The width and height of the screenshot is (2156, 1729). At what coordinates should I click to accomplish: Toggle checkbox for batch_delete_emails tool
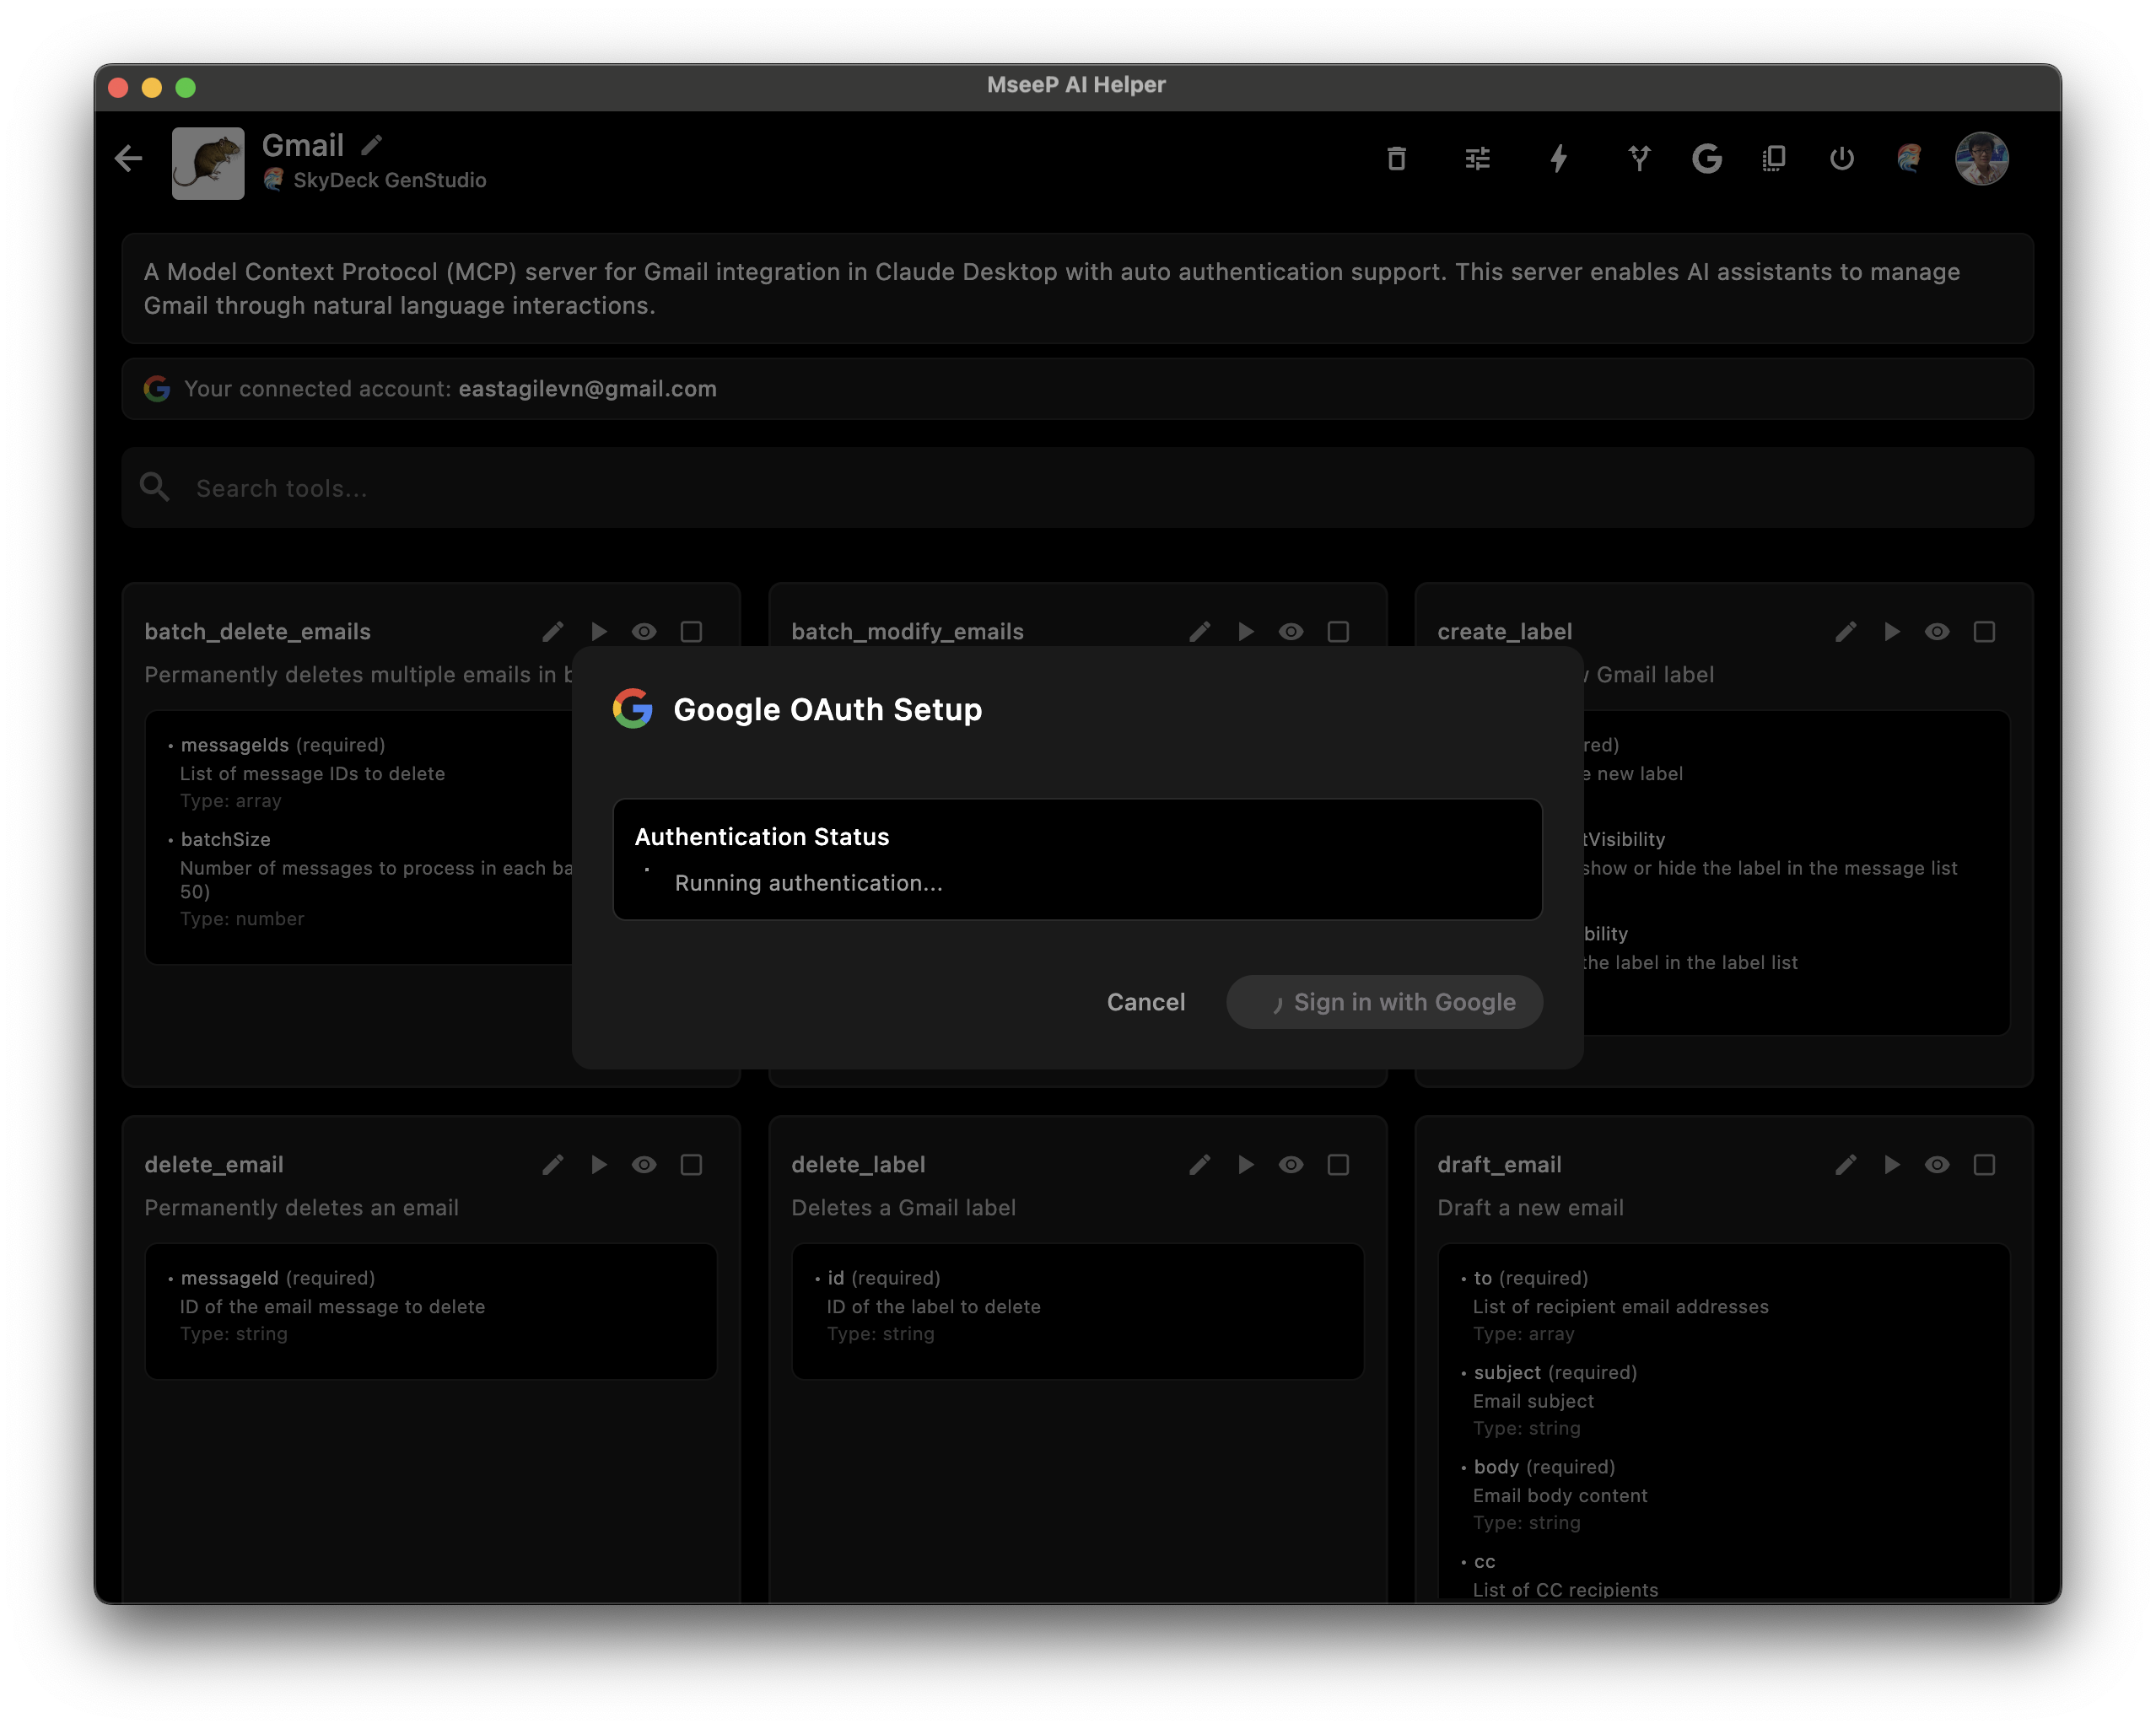click(x=691, y=631)
